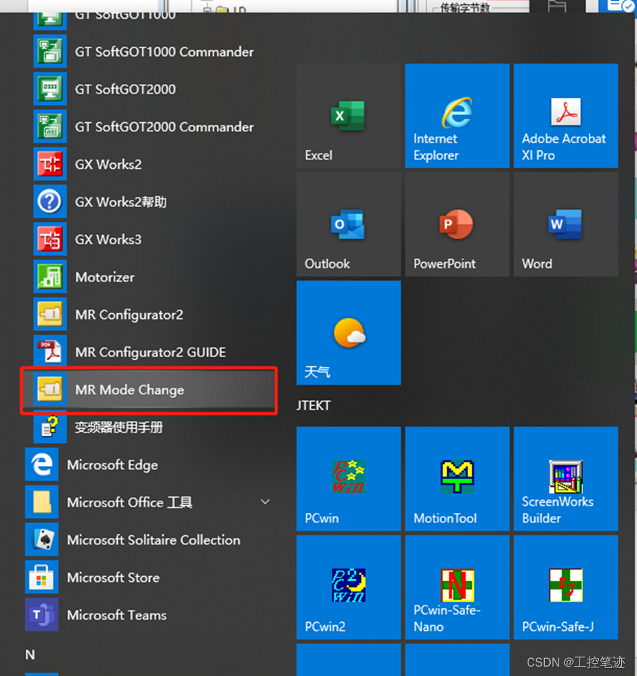Open the 天气 weather tile

pyautogui.click(x=349, y=333)
